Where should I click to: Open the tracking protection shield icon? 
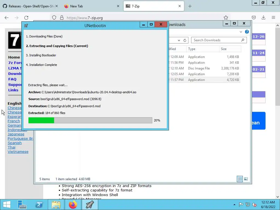pyautogui.click(x=54, y=18)
